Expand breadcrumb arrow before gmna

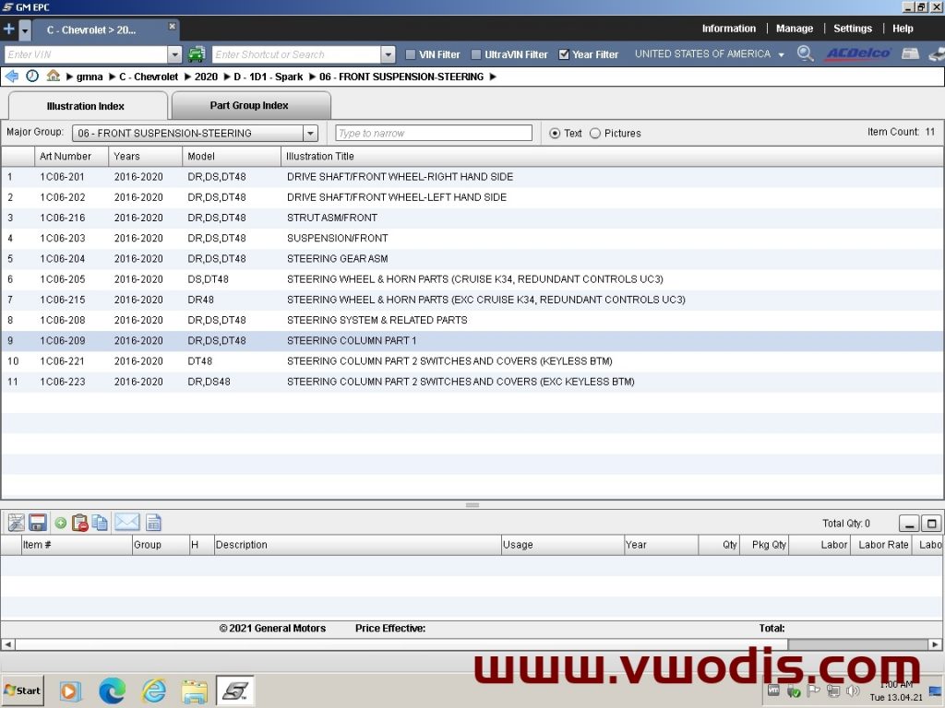point(69,77)
